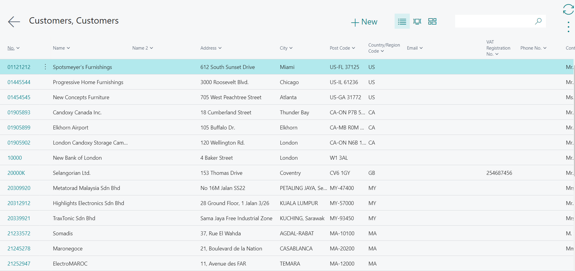The width and height of the screenshot is (575, 271).
Task: Click inside the search input field
Action: [494, 21]
